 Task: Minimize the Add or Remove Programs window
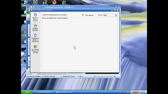(x=112, y=10)
